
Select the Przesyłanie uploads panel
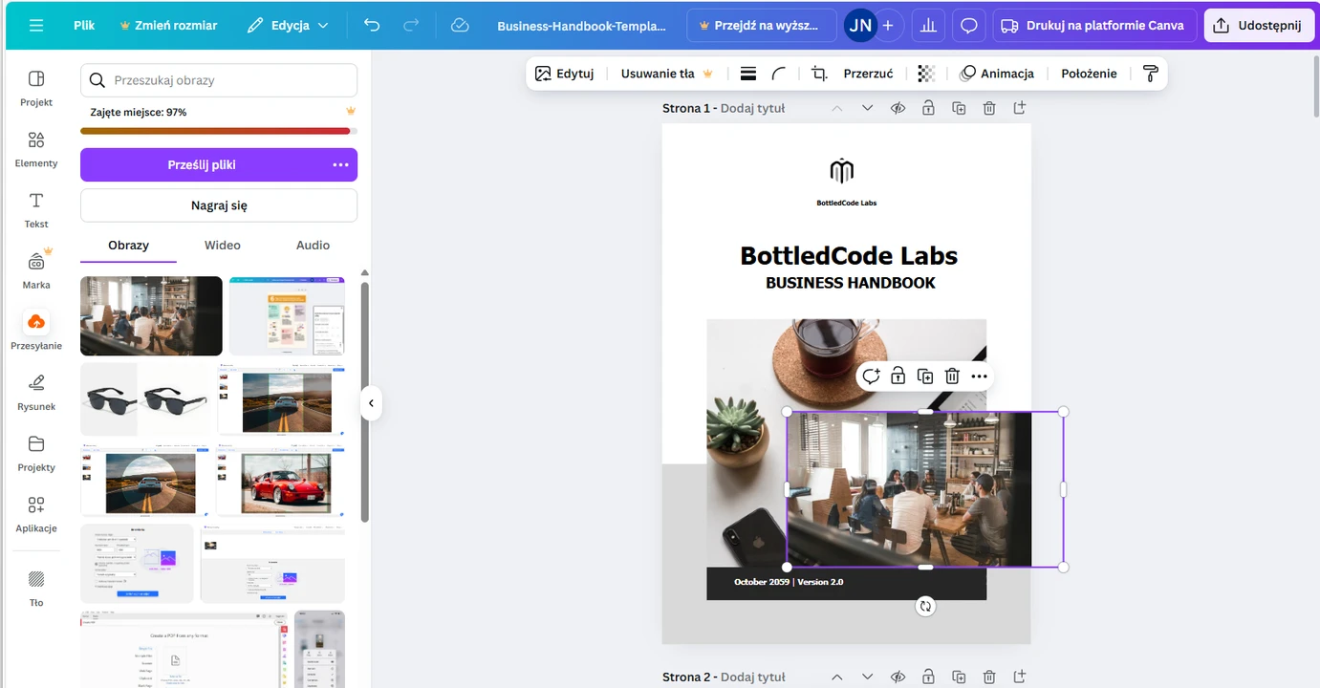[36, 331]
